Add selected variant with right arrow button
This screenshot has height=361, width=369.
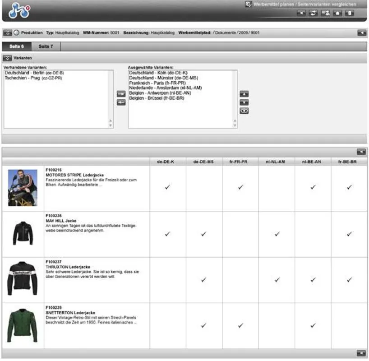point(121,94)
